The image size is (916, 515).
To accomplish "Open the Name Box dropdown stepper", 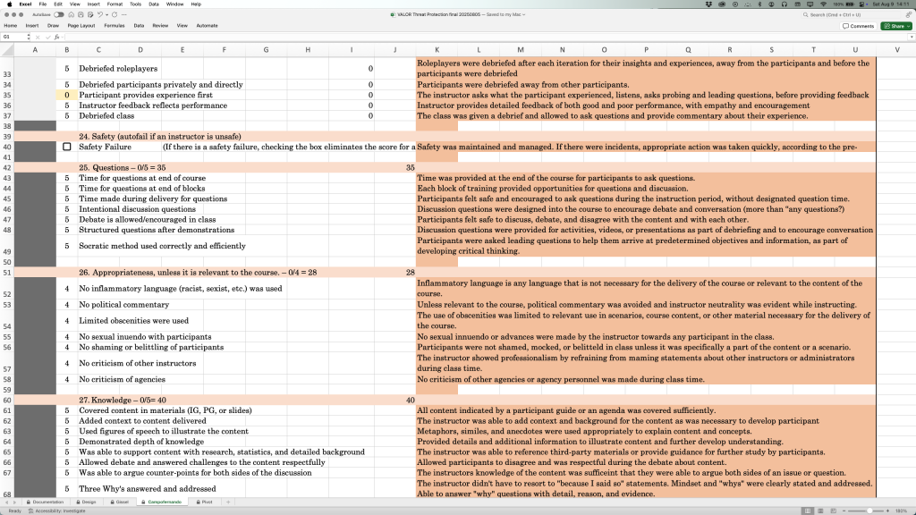I will [x=29, y=37].
